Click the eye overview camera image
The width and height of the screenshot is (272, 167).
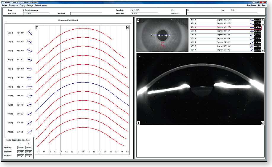(162, 35)
